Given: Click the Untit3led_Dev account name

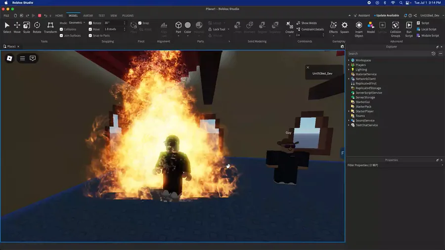Looking at the screenshot, I should (430, 16).
